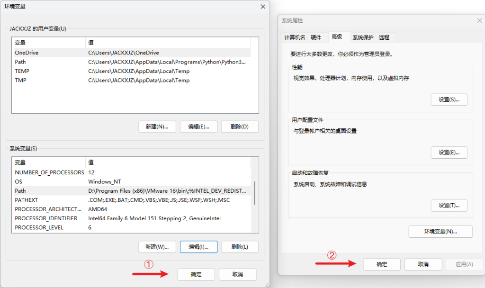485x288 pixels.
Task: Open 性能 settings via 设置 button
Action: click(x=449, y=99)
